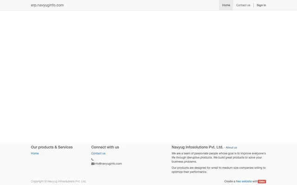Open the footer Home link under Our products & Services
The height and width of the screenshot is (185, 297).
[35, 153]
